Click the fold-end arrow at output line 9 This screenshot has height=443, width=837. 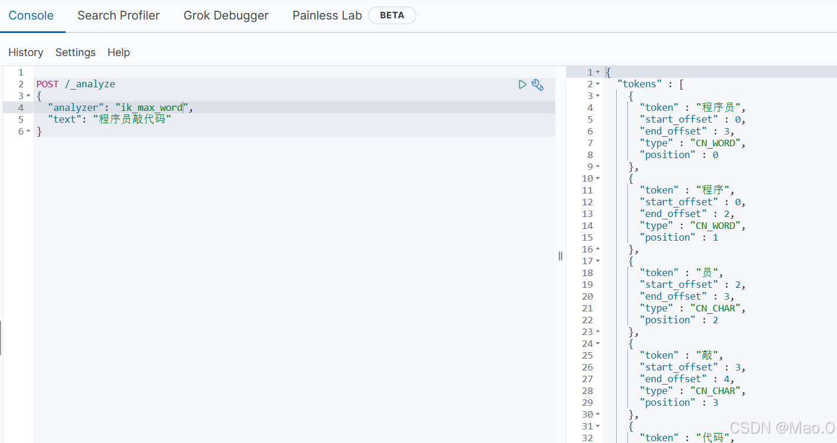click(x=598, y=166)
